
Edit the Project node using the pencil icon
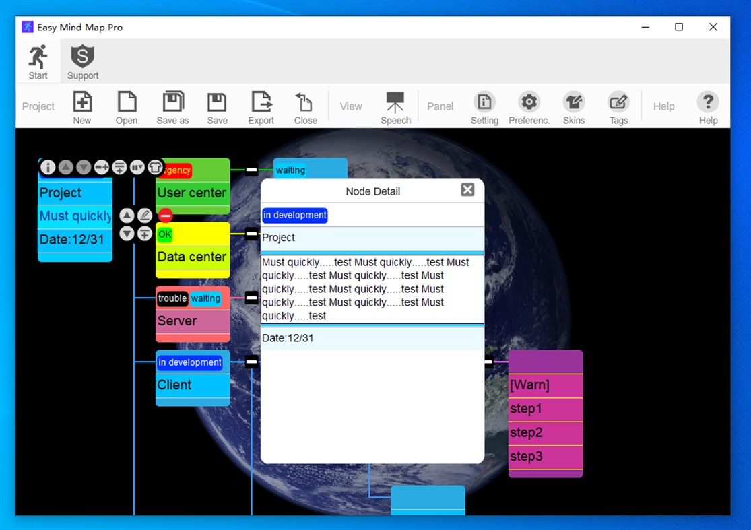145,216
